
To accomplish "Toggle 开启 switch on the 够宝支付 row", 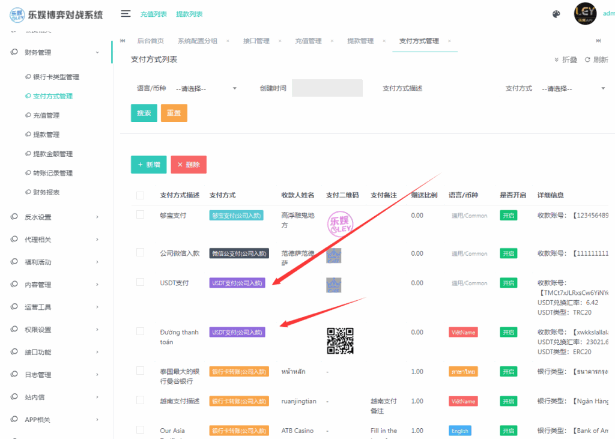I will (508, 214).
